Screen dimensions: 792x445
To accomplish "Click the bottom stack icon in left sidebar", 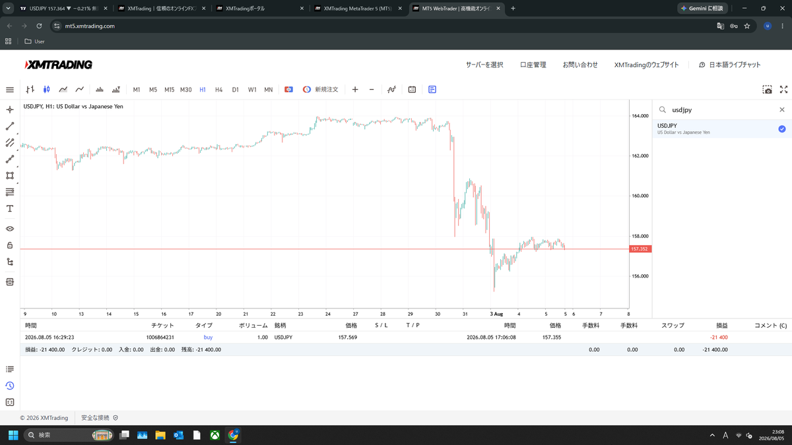I will point(10,282).
